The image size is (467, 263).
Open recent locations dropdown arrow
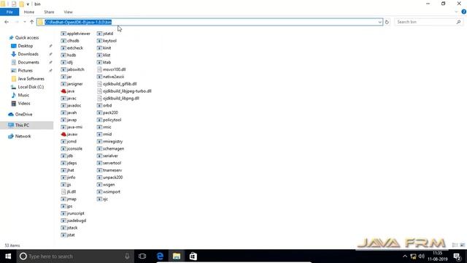point(25,22)
